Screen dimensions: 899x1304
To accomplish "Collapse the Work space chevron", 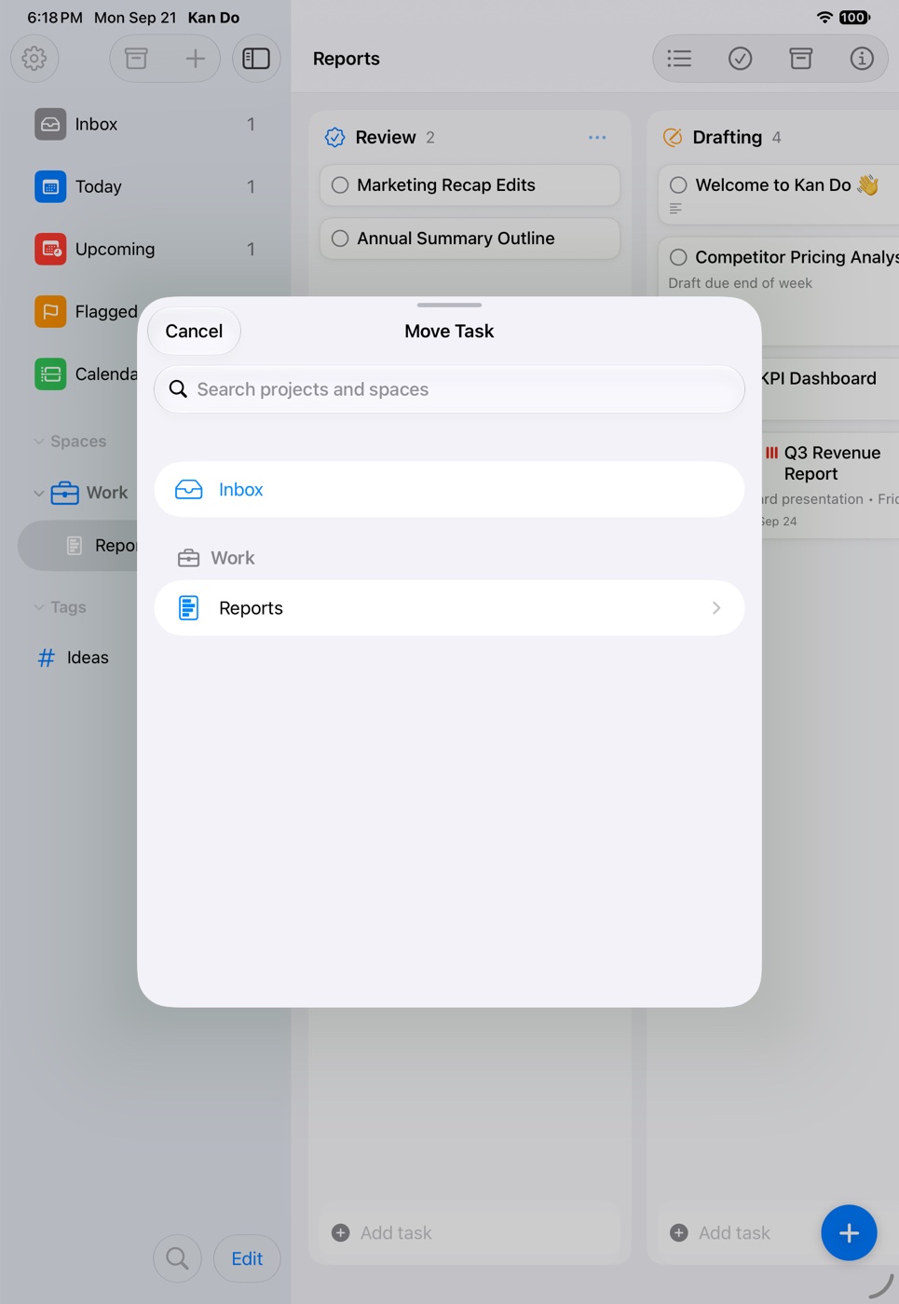I will click(x=39, y=493).
